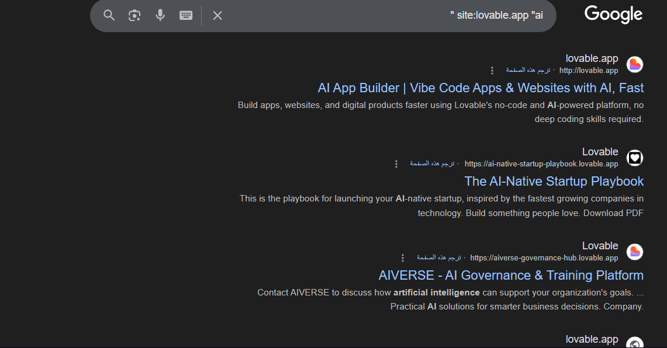Open search by image camera icon
The height and width of the screenshot is (348, 667).
[x=134, y=15]
